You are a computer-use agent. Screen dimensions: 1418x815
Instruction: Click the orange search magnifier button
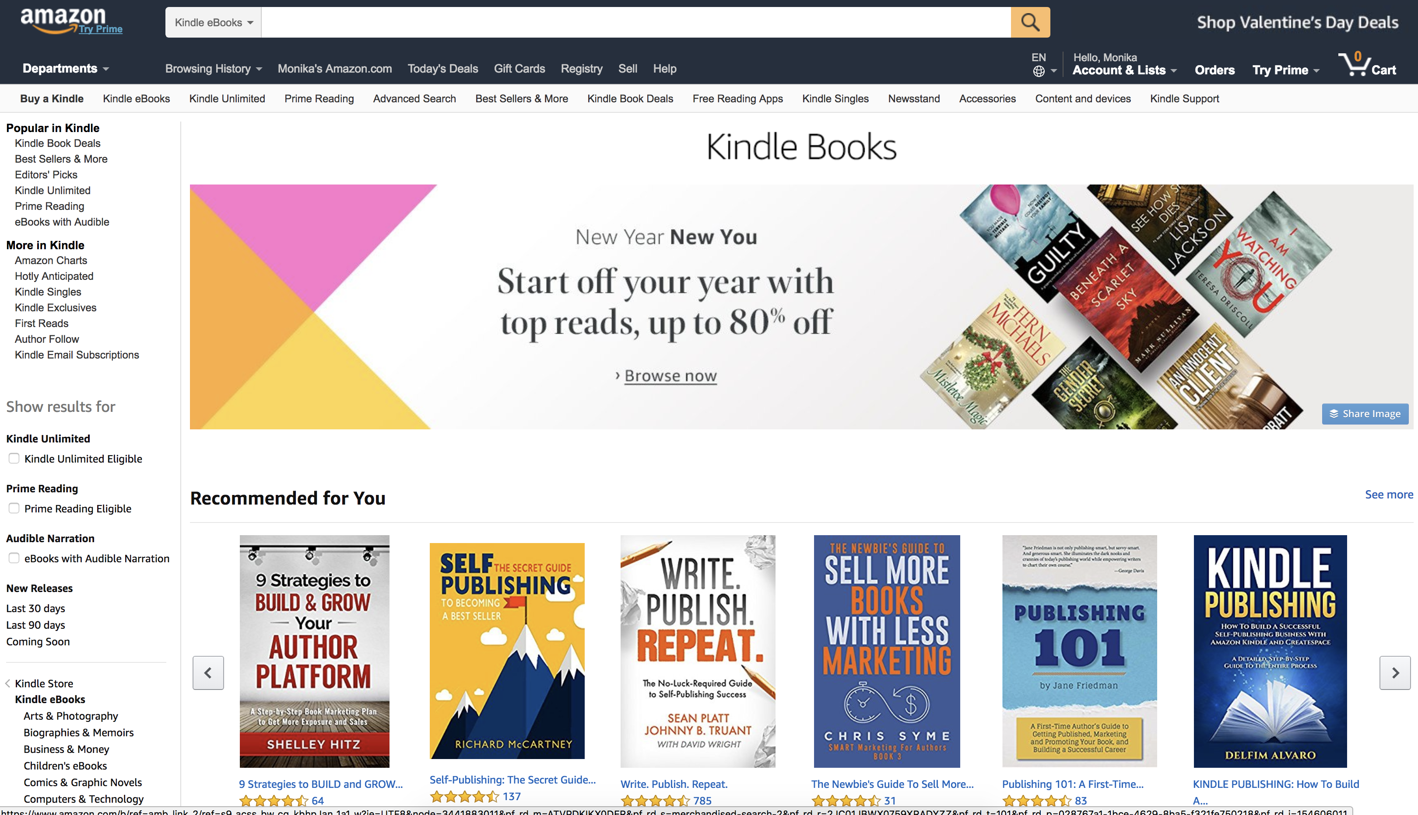[x=1030, y=22]
